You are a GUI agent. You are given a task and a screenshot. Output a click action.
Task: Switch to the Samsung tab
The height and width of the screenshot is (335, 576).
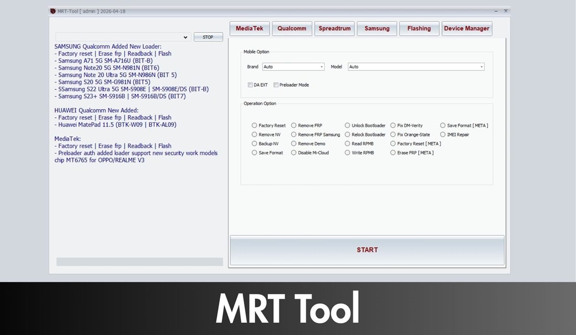click(377, 28)
